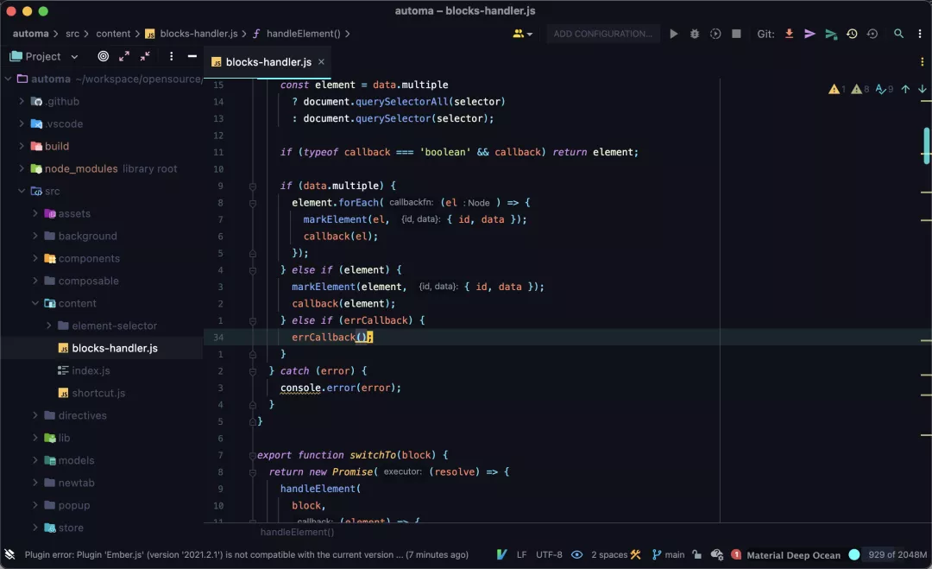Image resolution: width=932 pixels, height=569 pixels.
Task: Click the Stop square button
Action: (x=736, y=34)
